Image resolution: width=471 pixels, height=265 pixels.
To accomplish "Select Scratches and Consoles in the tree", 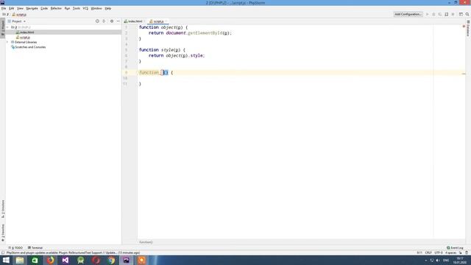I will click(x=28, y=47).
